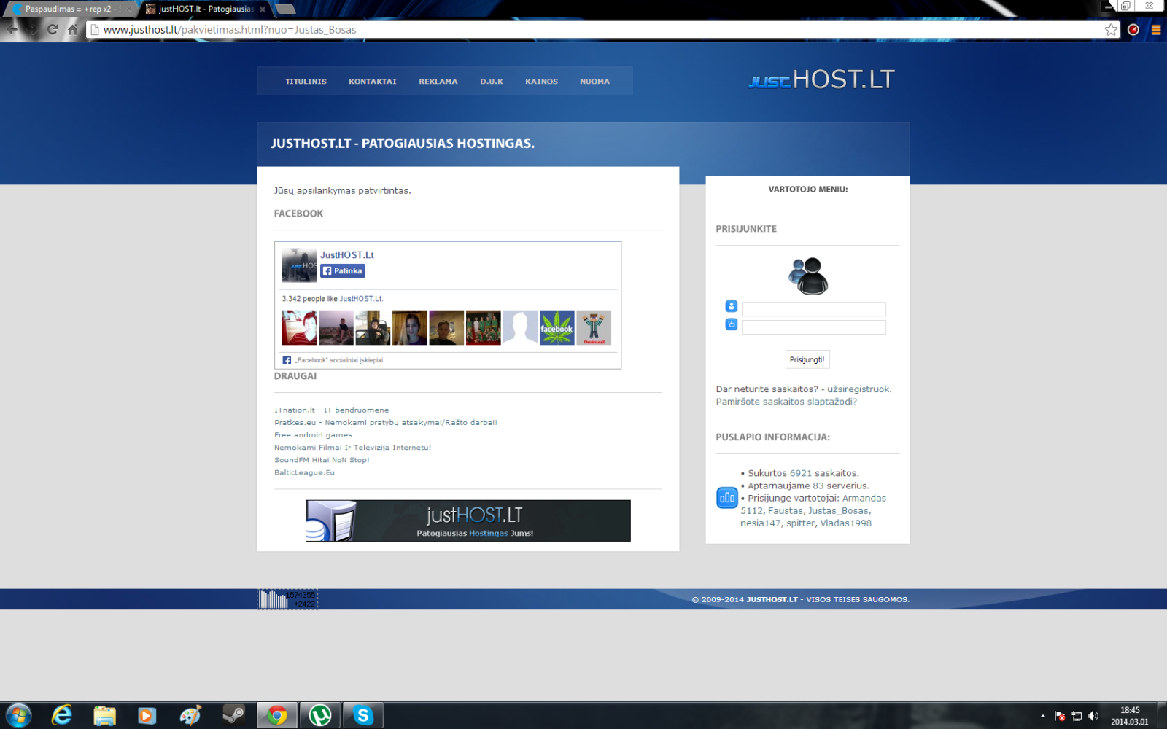This screenshot has width=1167, height=729.
Task: Open the ITnation.lt friend link
Action: pos(332,410)
